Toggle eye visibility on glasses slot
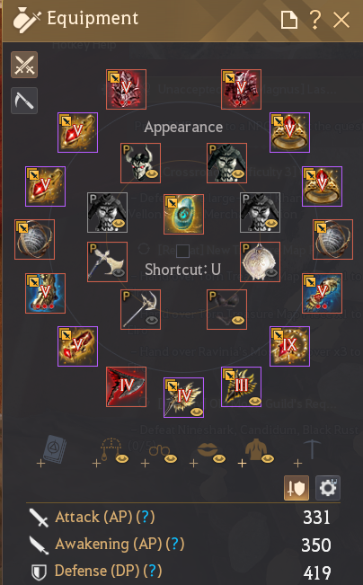The width and height of the screenshot is (363, 585). pyautogui.click(x=171, y=458)
